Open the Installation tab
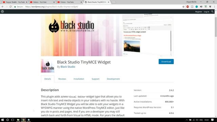This screenshot has width=217, height=122. pos(79,79)
